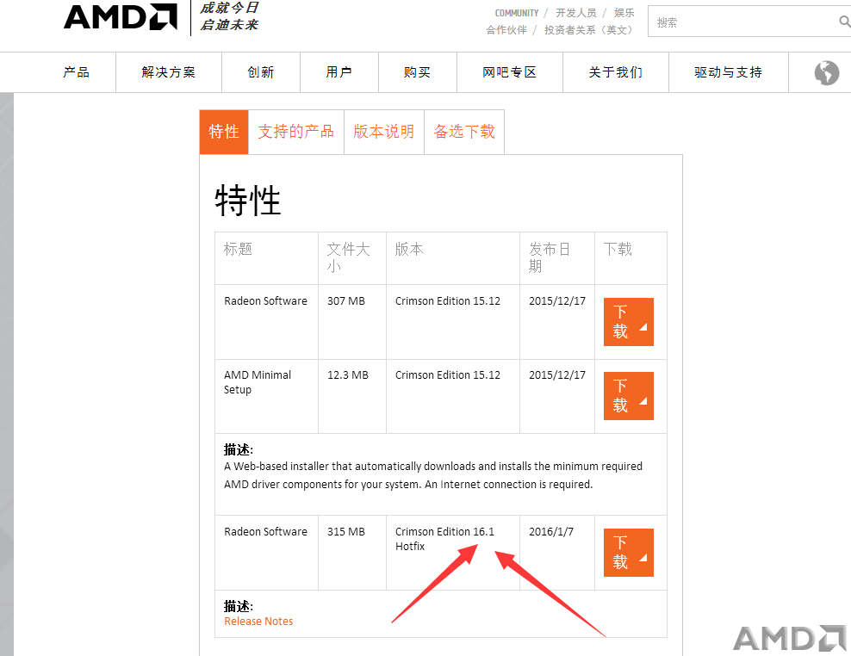Download Radeon Software 307 MB Crimson 15.12
The height and width of the screenshot is (656, 851).
(629, 322)
